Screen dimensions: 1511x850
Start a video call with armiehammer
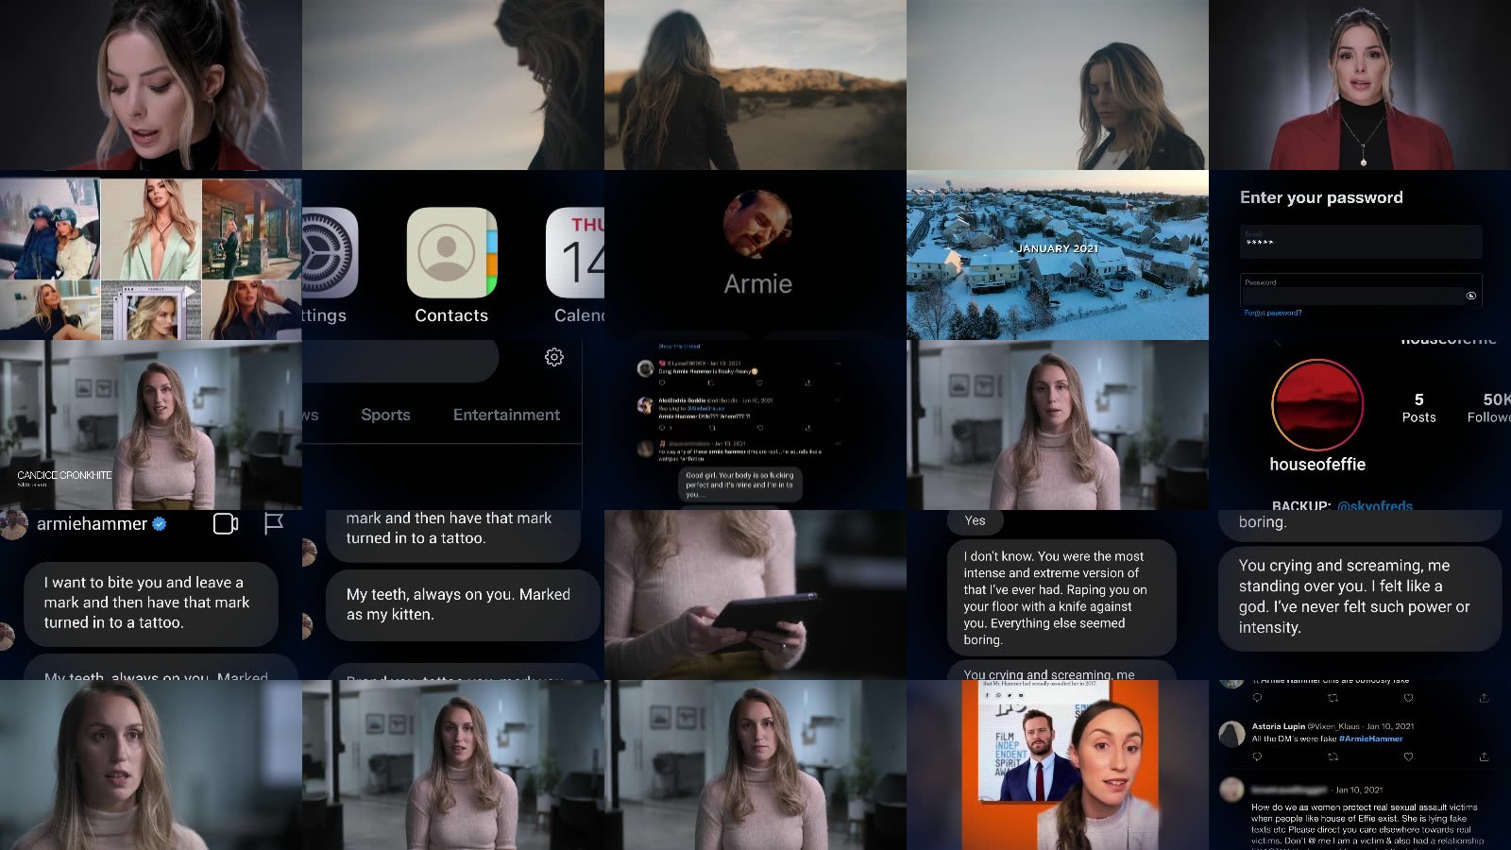(225, 523)
